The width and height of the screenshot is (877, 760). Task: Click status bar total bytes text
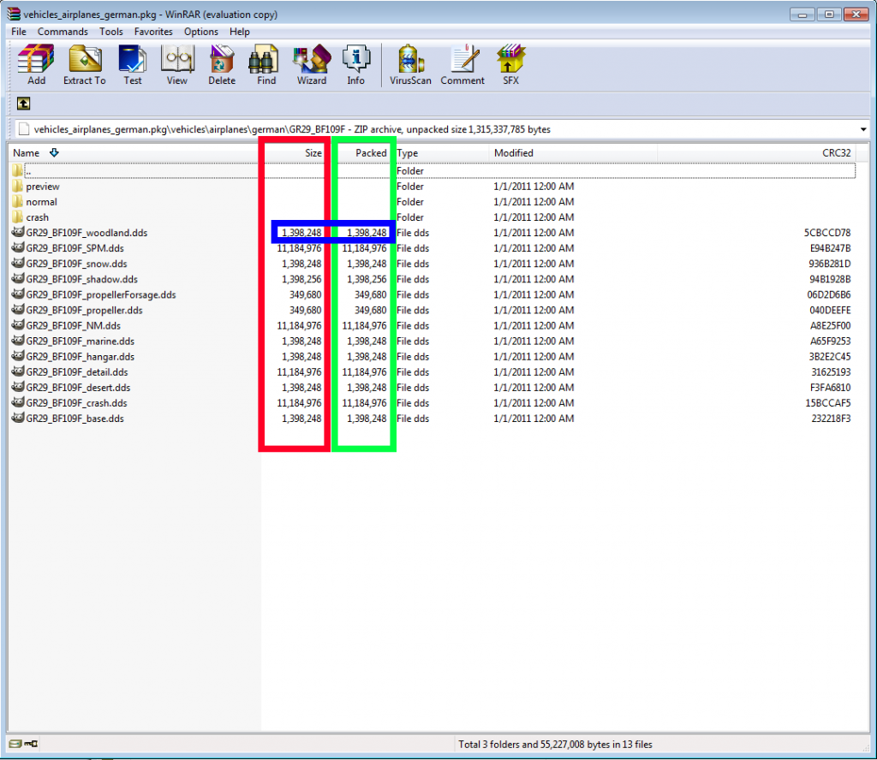pos(555,745)
